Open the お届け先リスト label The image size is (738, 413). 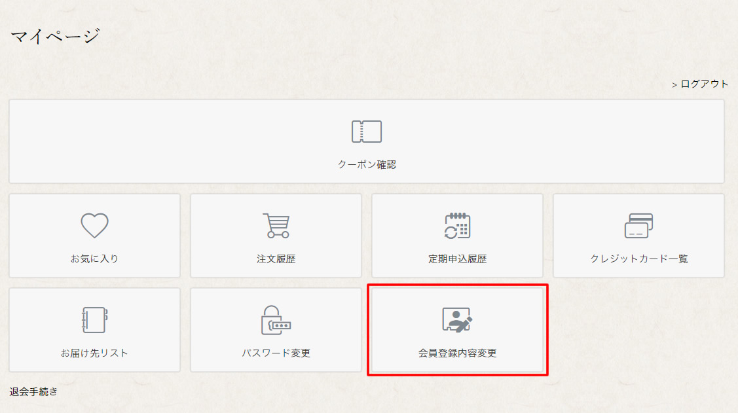click(x=94, y=353)
